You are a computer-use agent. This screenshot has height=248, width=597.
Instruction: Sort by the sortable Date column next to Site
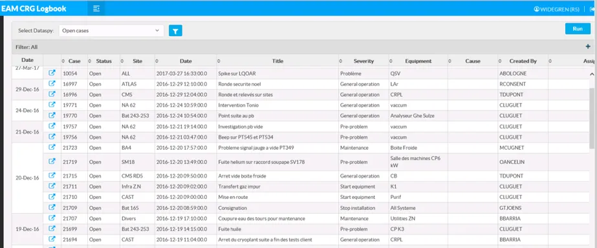[x=186, y=61]
